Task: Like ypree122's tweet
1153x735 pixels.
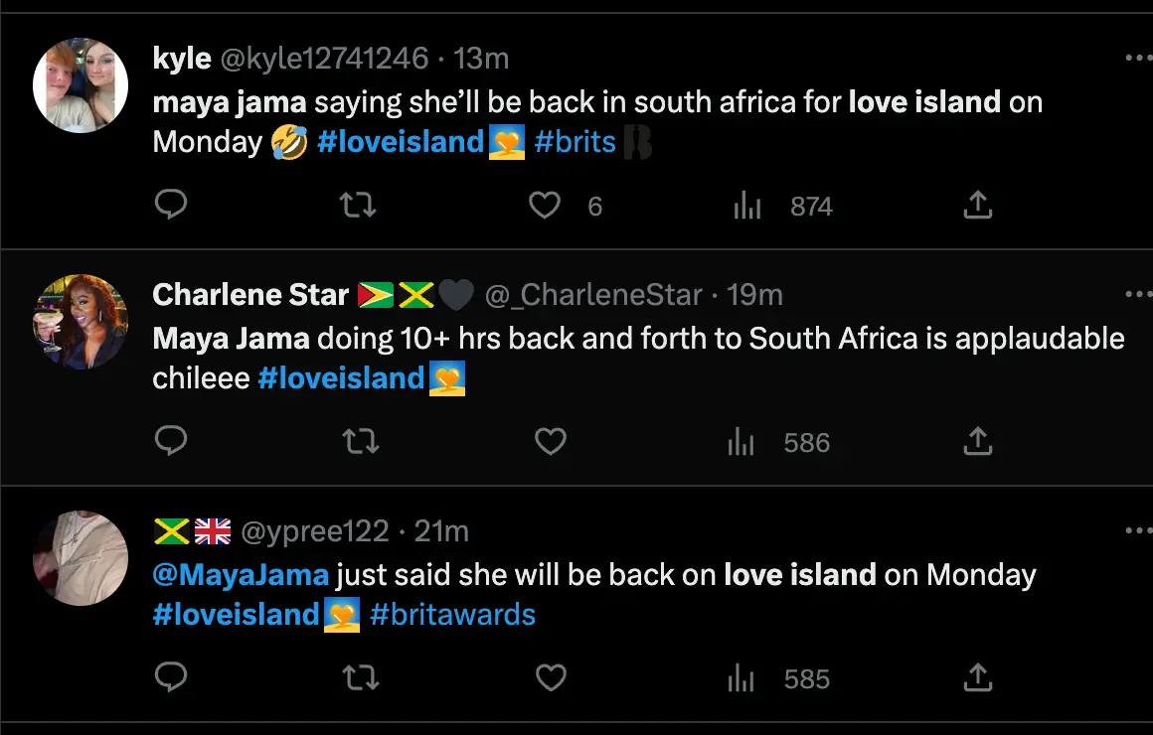Action: pos(550,678)
